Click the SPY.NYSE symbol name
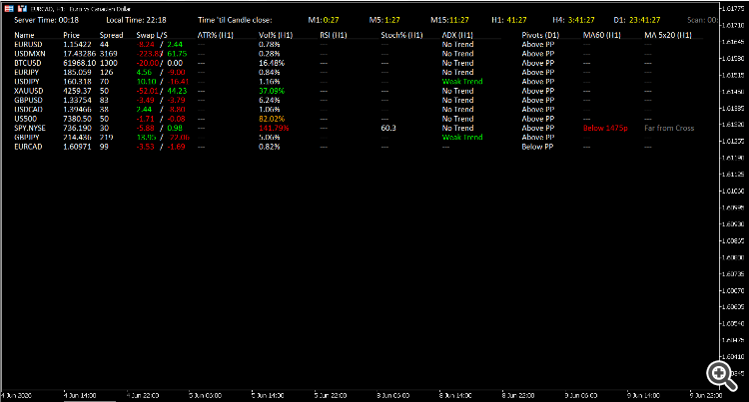Screen dimensions: 749x402 click(30, 129)
